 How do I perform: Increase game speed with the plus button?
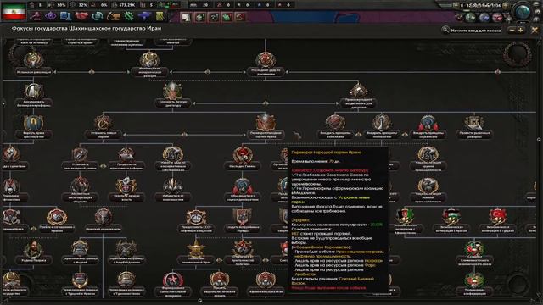click(506, 6)
